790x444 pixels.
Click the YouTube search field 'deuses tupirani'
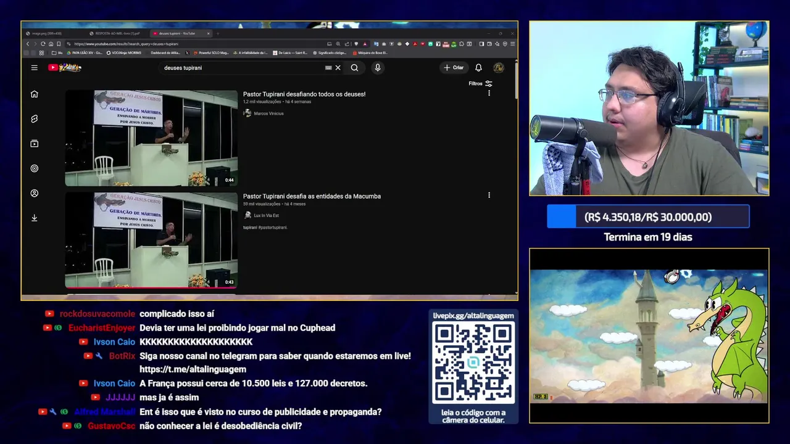[x=241, y=68]
